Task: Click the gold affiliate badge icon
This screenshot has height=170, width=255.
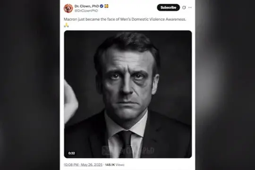Action: [x=106, y=6]
